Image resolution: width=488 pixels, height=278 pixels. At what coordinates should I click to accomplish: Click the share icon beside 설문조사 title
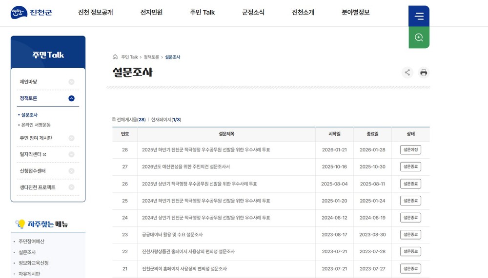click(x=407, y=73)
